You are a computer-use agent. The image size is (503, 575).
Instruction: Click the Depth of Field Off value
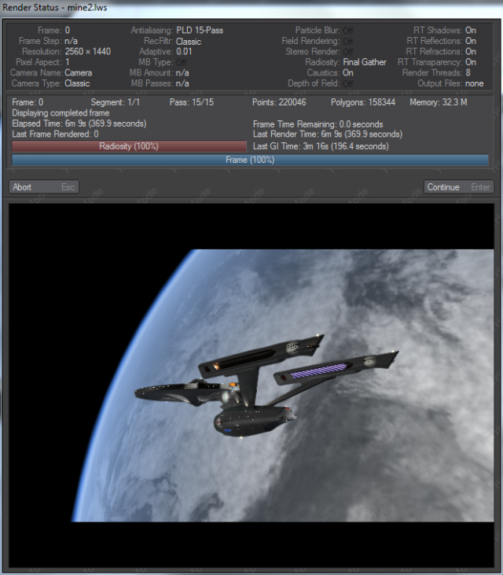[348, 83]
